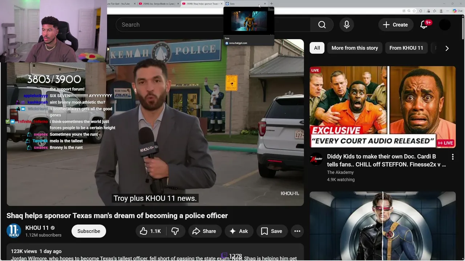This screenshot has width=465, height=261.
Task: Click the 1.12M subscribers text
Action: pos(43,235)
